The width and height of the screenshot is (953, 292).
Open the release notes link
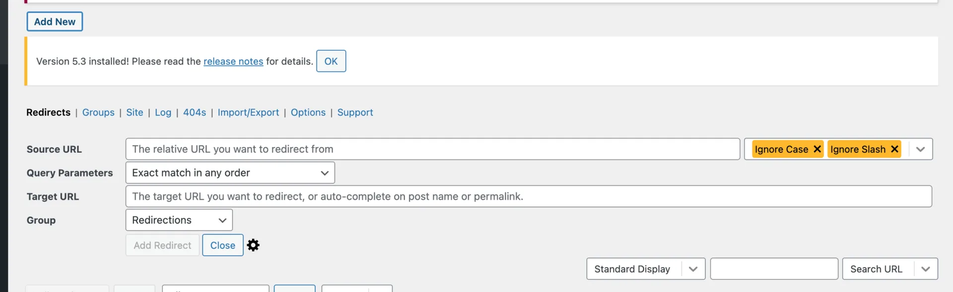233,61
